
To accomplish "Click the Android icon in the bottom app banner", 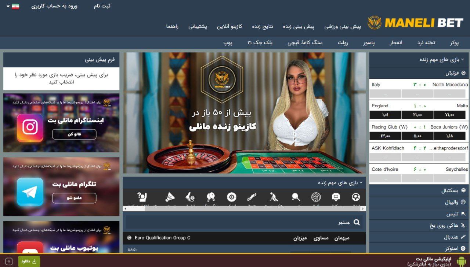I will click(x=462, y=262).
